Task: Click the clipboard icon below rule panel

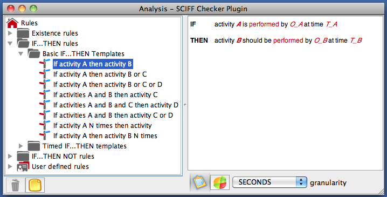Action: pos(199,182)
